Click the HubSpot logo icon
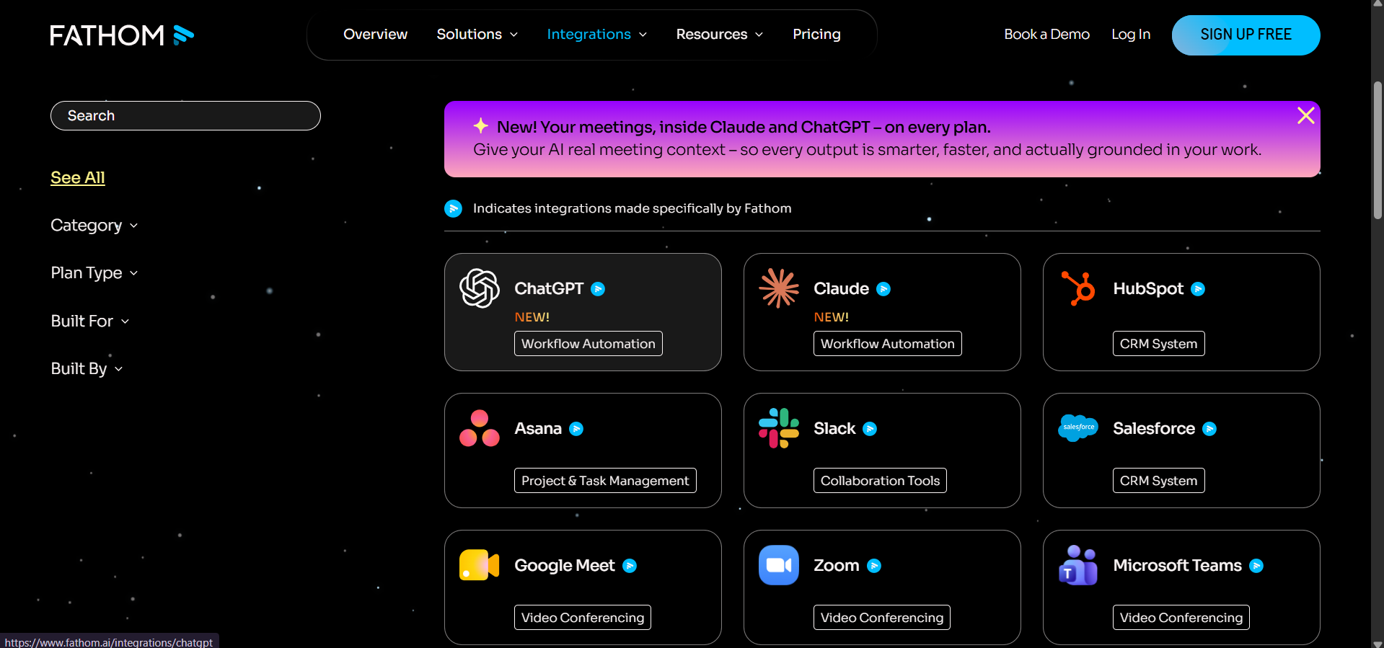 (x=1078, y=288)
